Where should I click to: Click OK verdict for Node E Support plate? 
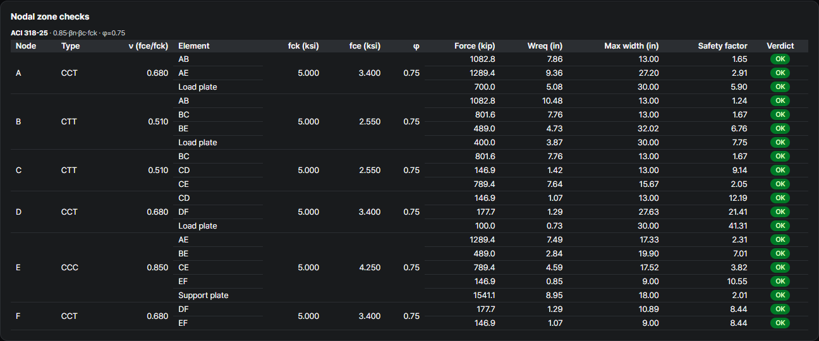780,296
